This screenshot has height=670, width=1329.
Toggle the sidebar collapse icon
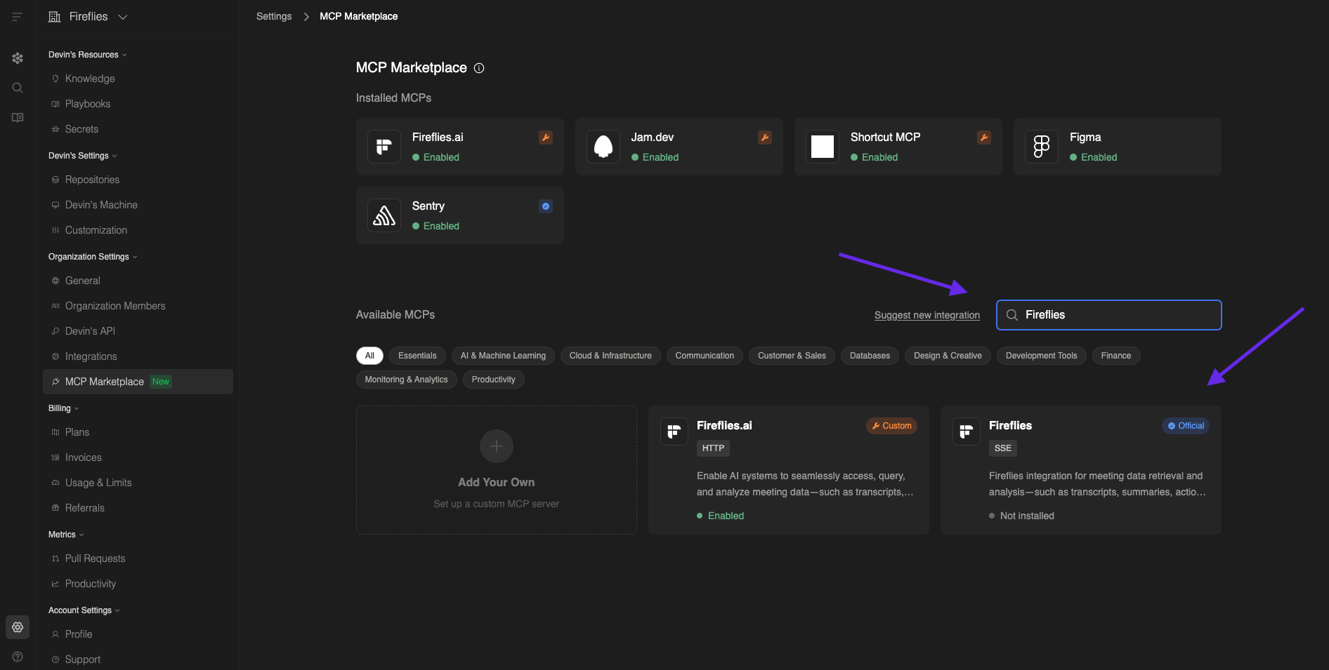[x=18, y=17]
